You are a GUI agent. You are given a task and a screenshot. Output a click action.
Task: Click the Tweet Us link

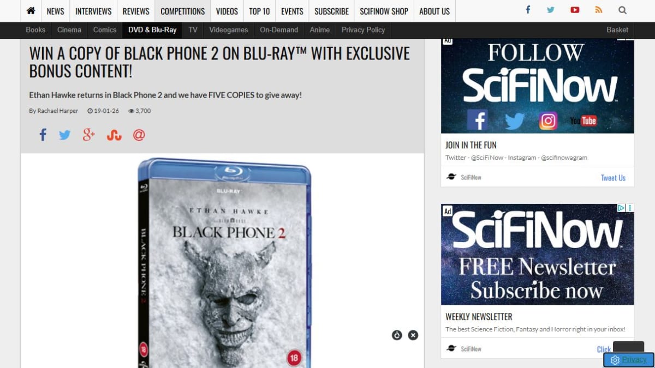[x=613, y=178]
